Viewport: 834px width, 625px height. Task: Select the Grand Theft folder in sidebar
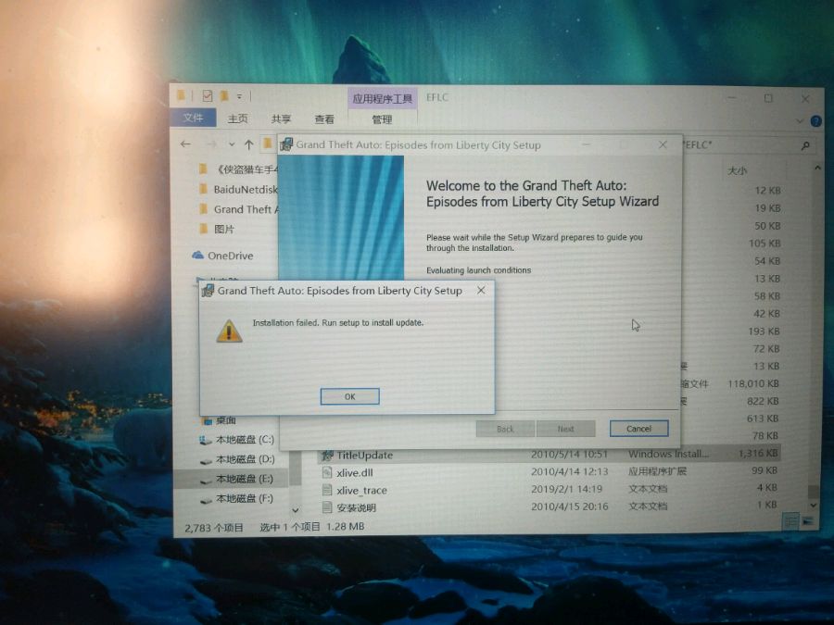(246, 209)
